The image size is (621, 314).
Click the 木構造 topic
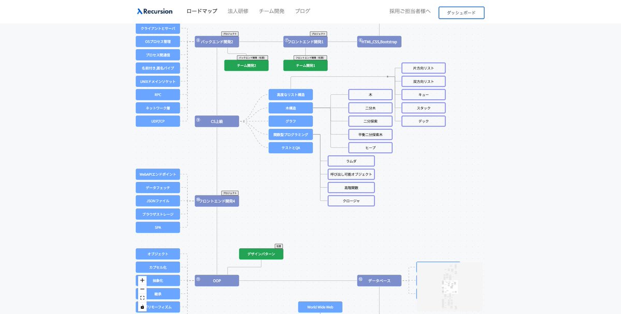pos(291,108)
